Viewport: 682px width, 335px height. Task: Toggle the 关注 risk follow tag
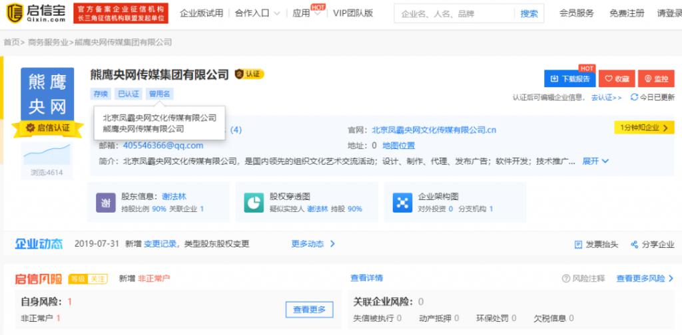tap(98, 279)
